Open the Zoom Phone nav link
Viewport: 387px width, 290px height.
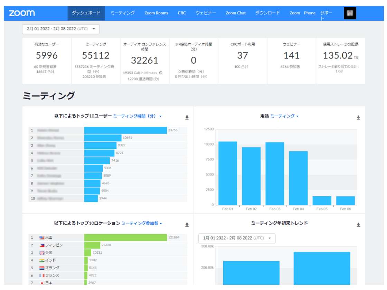pyautogui.click(x=302, y=13)
